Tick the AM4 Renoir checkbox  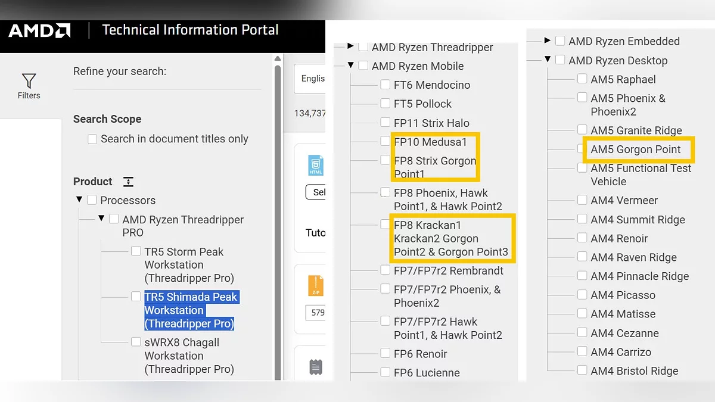(x=582, y=238)
